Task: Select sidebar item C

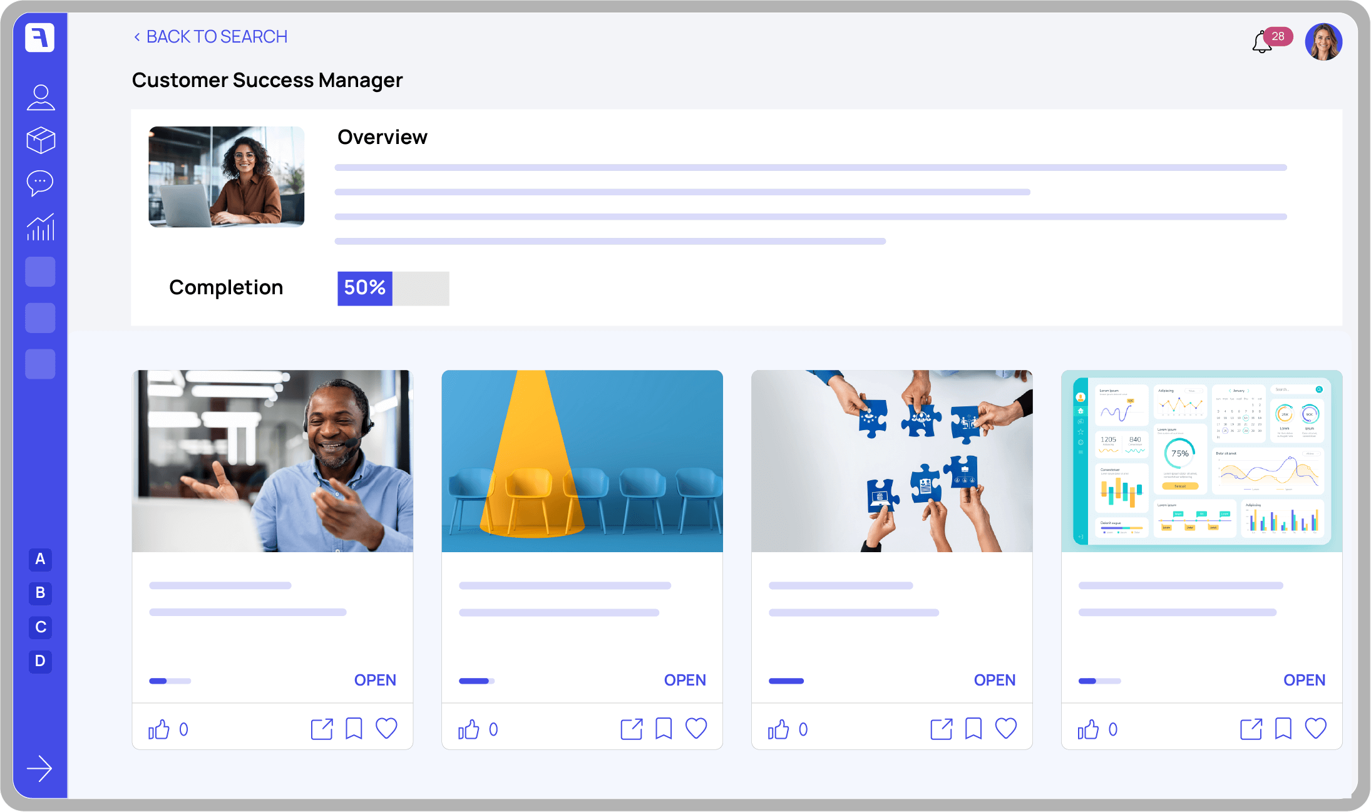Action: click(40, 627)
